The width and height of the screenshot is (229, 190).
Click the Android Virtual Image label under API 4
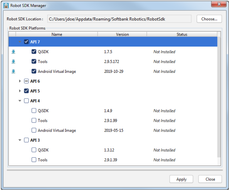click(57, 130)
